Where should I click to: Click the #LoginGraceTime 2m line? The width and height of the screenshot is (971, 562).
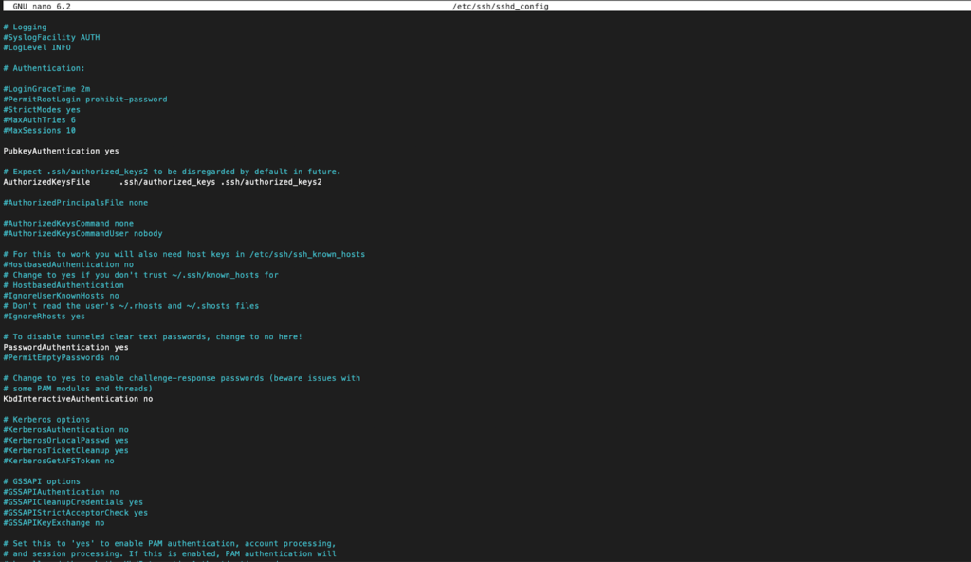[x=46, y=88]
